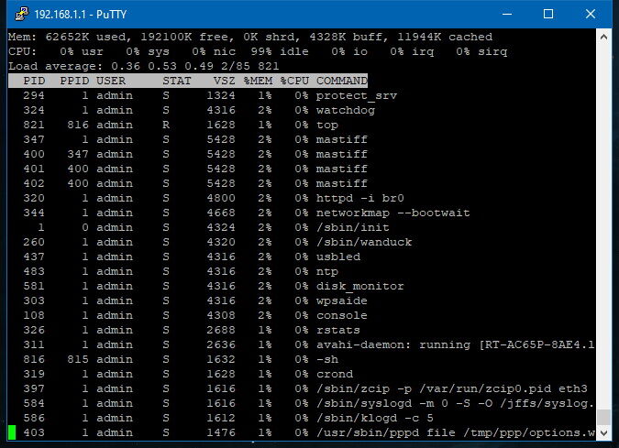Click the PPID 815 cell
This screenshot has width=619, height=448.
click(78, 359)
